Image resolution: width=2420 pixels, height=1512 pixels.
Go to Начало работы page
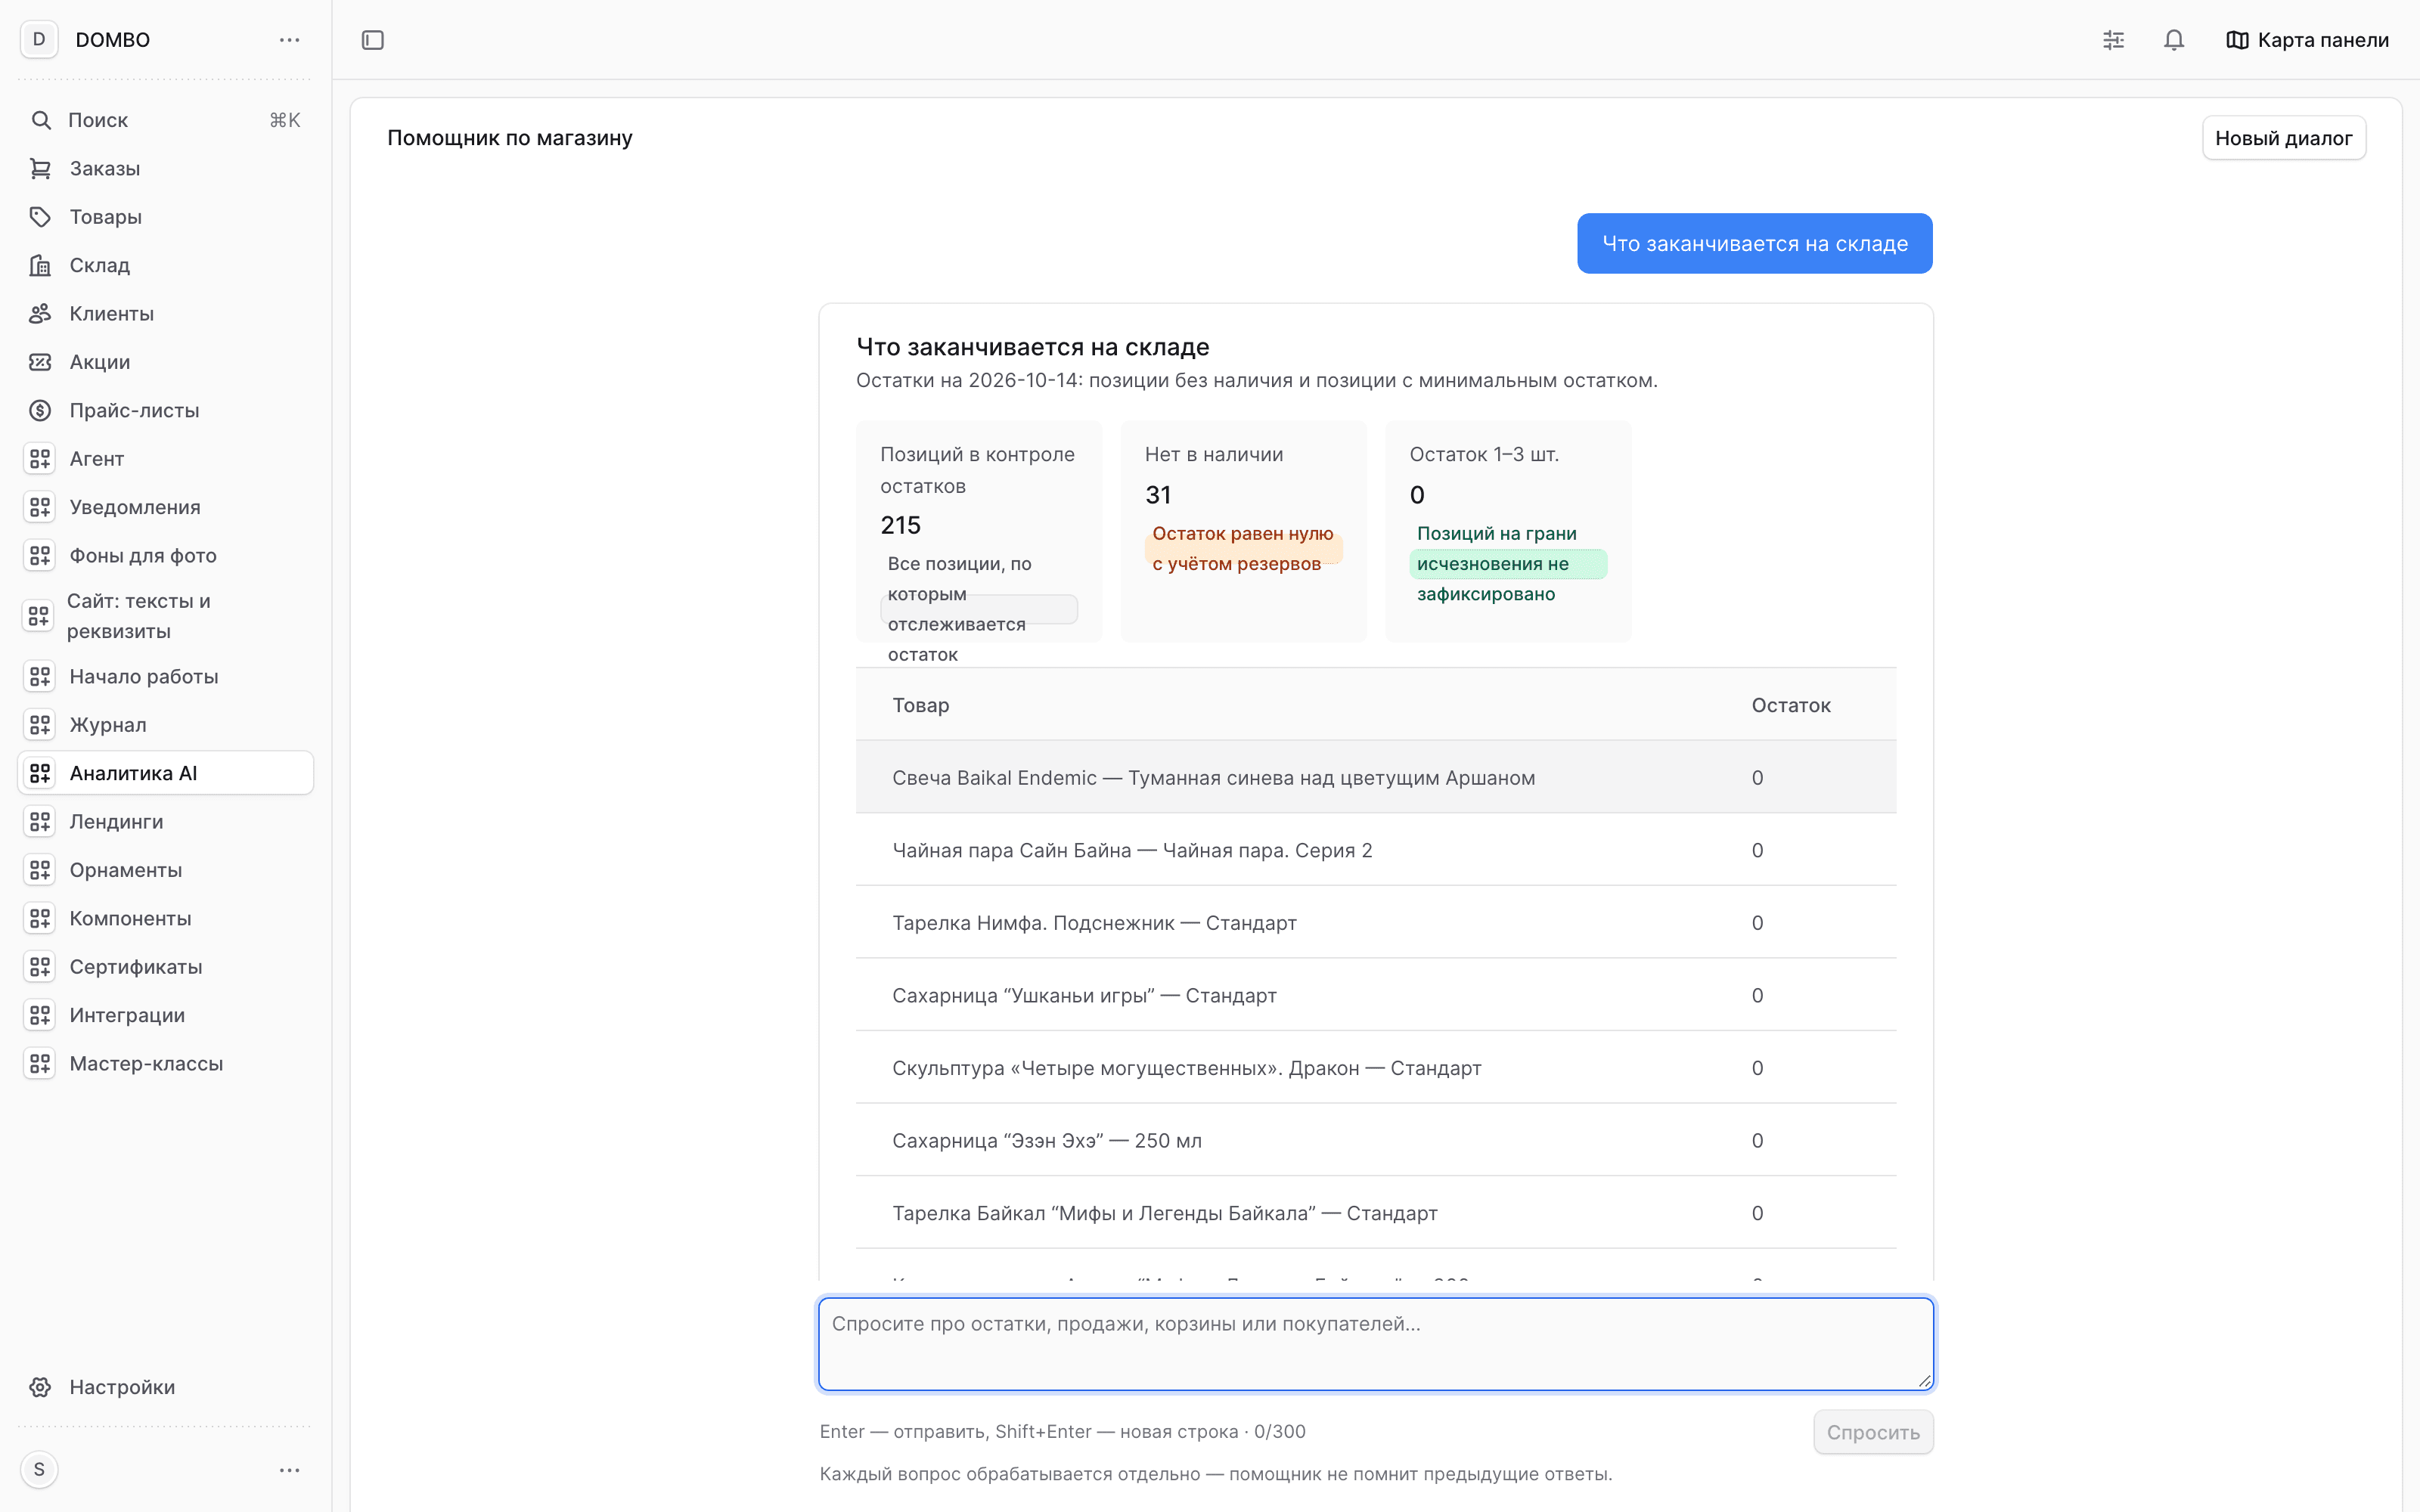(166, 677)
